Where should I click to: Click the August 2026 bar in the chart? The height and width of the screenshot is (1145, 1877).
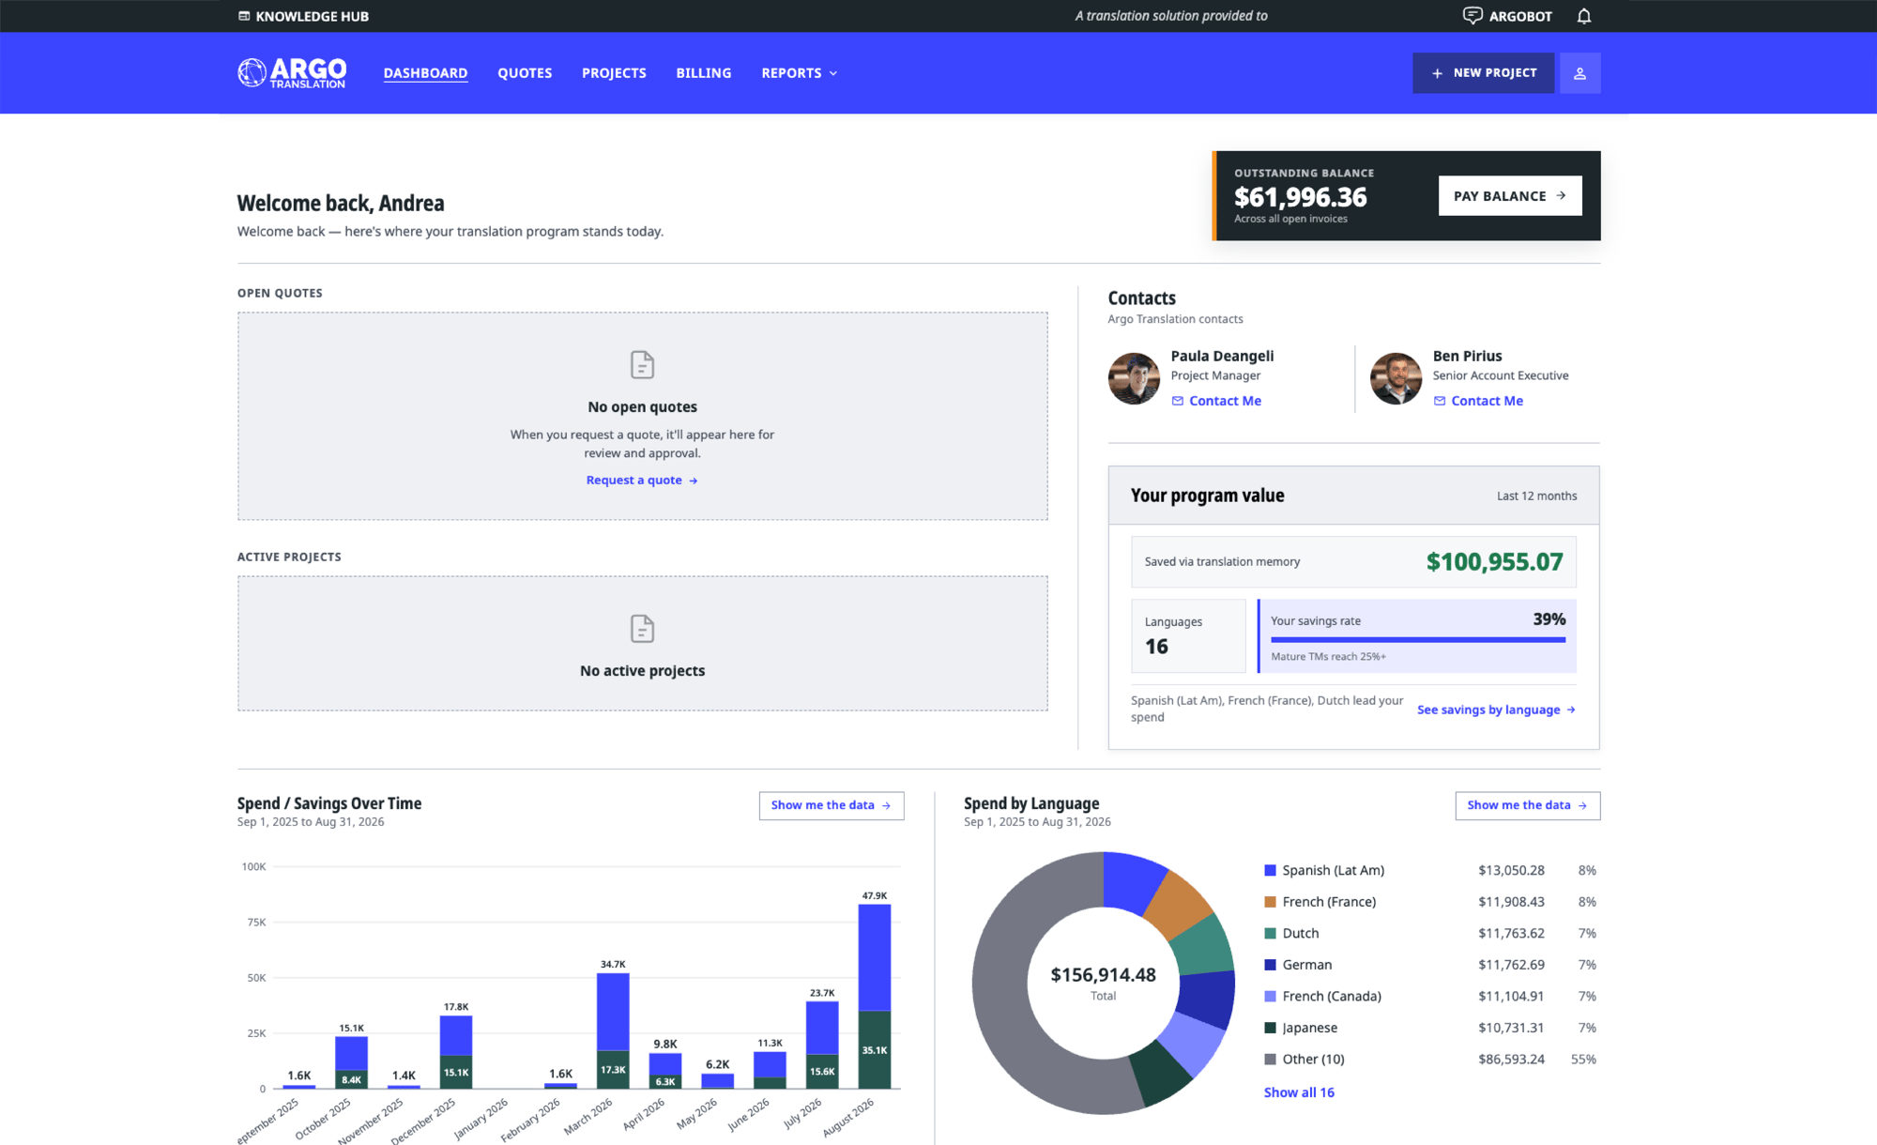pyautogui.click(x=875, y=996)
